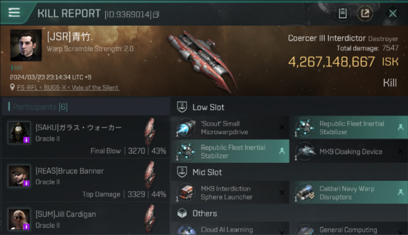Click the Low Slot section header
The image size is (408, 235).
point(208,107)
